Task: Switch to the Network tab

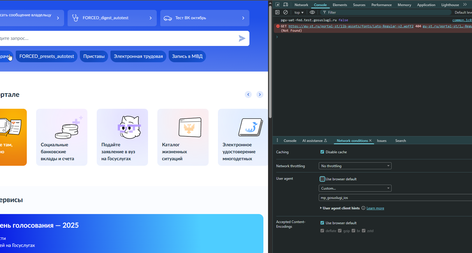Action: [301, 5]
